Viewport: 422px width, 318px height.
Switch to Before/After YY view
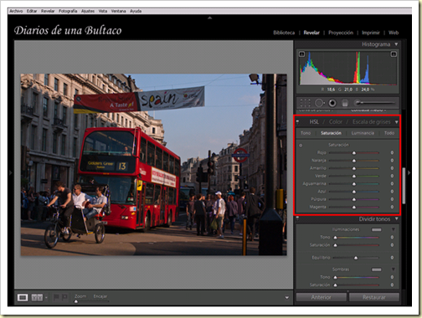[37, 298]
